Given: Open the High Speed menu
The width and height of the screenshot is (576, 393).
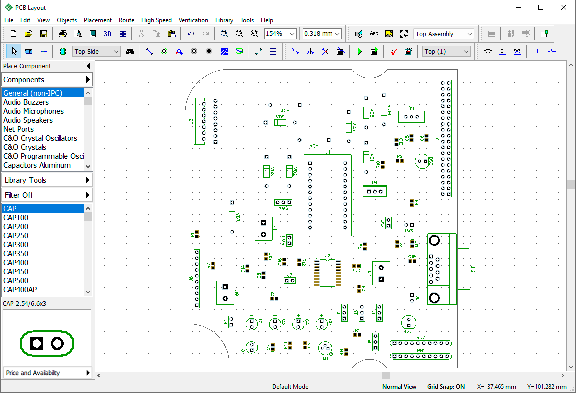Looking at the screenshot, I should (156, 20).
